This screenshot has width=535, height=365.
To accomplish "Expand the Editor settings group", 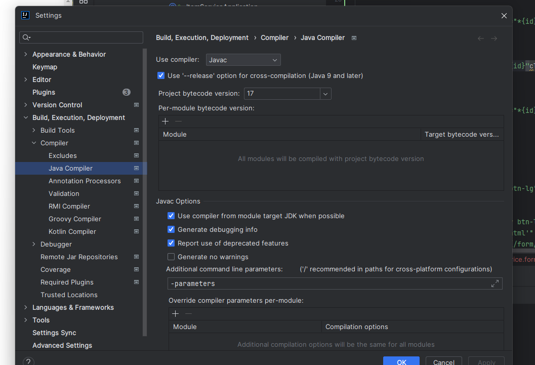I will pos(26,79).
